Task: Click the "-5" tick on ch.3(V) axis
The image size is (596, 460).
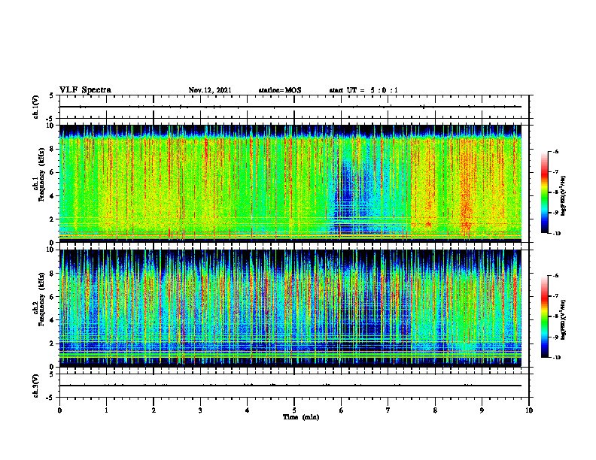Action: click(50, 398)
